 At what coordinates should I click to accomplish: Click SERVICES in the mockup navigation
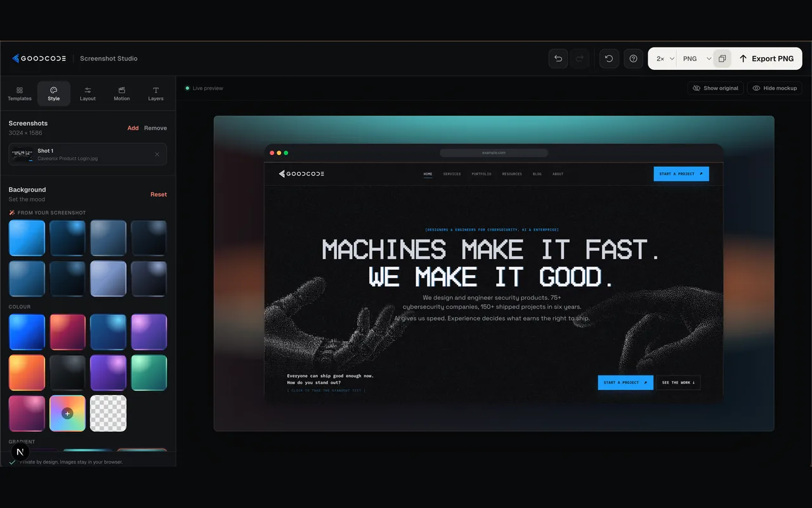452,174
